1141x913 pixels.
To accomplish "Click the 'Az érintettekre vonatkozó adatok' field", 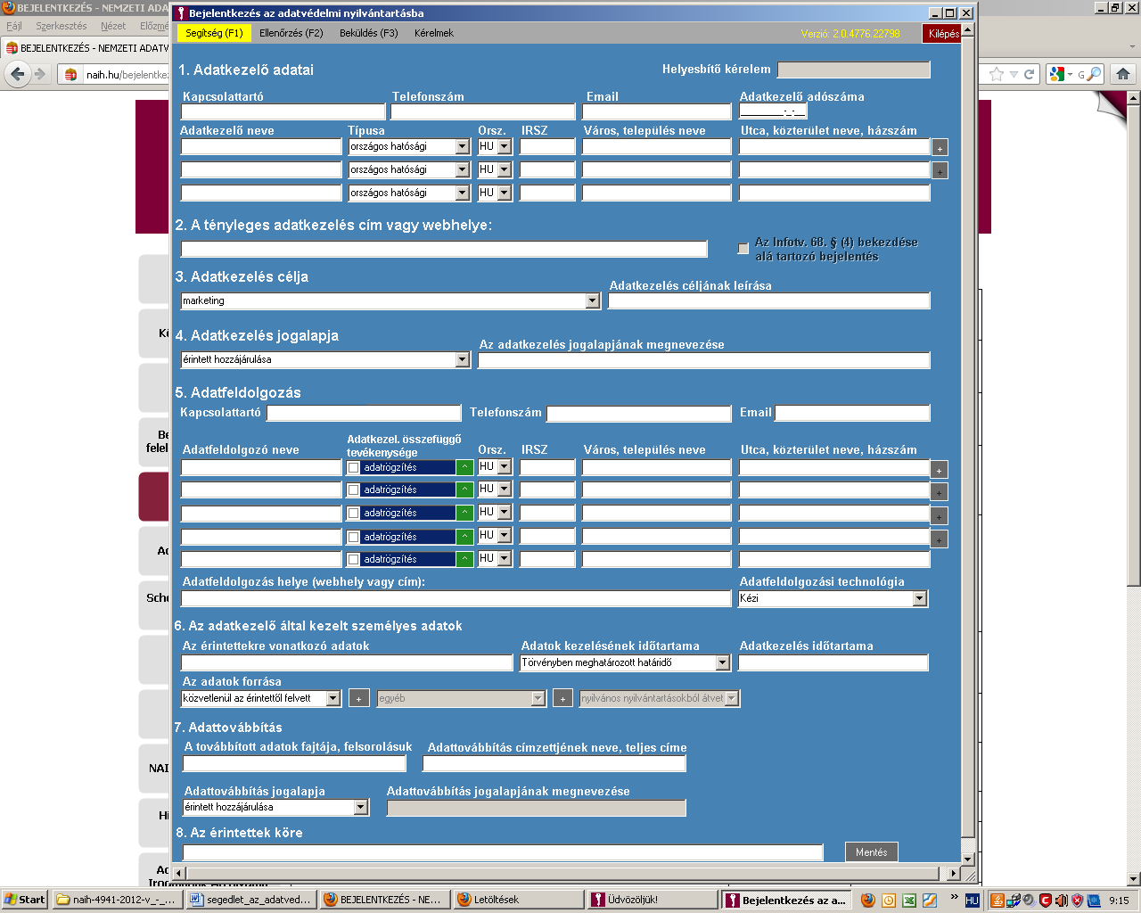I will [348, 663].
